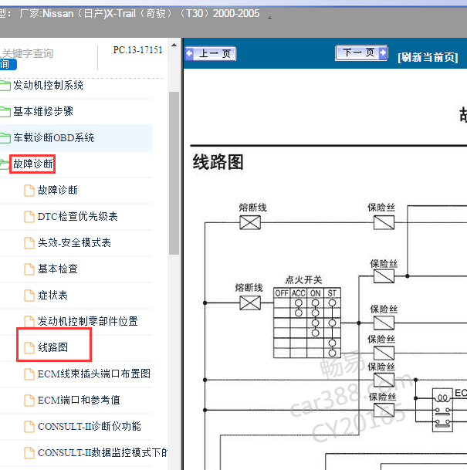467x470 pixels.
Task: Open ECM端口和参考值 entry
Action: pyautogui.click(x=79, y=401)
